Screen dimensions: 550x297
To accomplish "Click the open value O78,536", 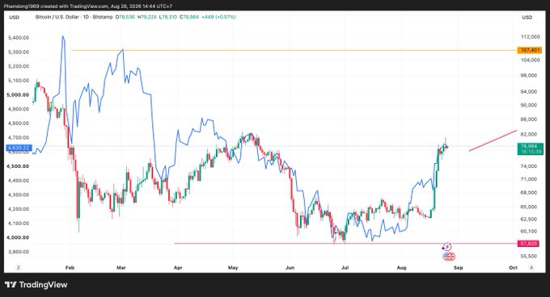I will point(125,17).
